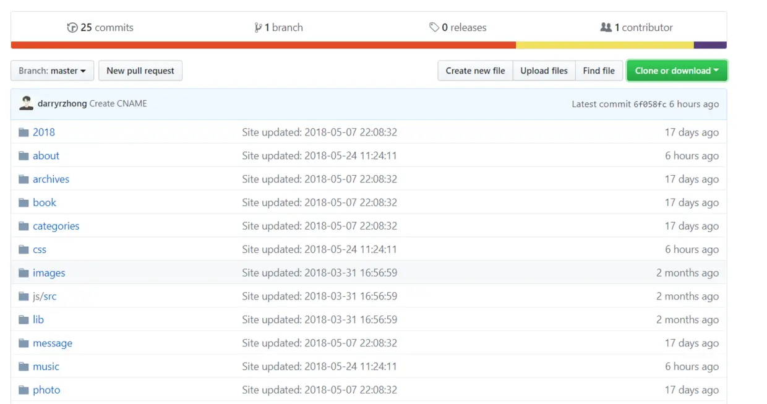Click the folder icon next to music
The image size is (767, 404).
22,366
